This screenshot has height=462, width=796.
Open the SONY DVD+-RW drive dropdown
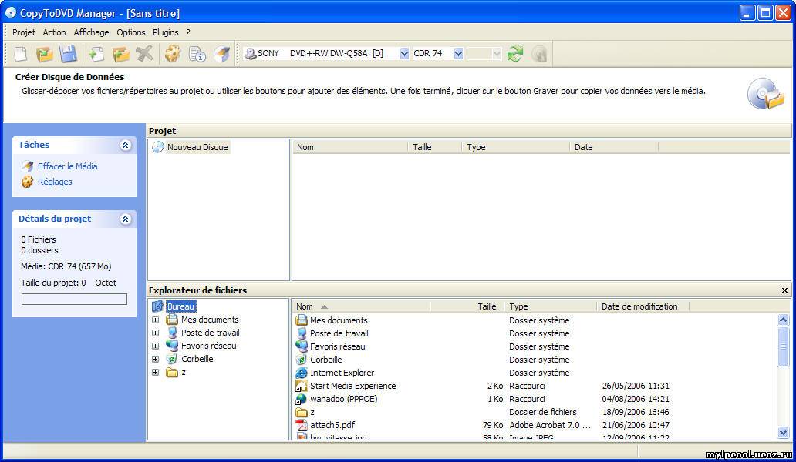click(x=404, y=54)
